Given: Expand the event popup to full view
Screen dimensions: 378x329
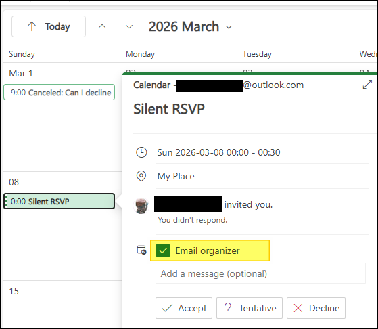Looking at the screenshot, I should click(x=367, y=85).
